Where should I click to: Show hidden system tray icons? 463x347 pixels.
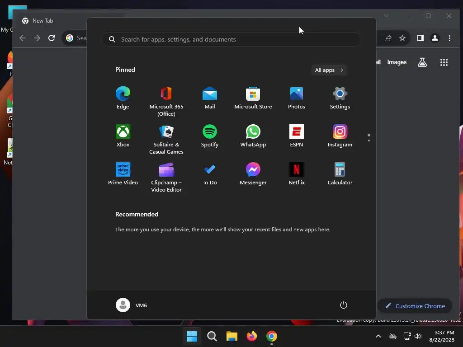(x=378, y=336)
